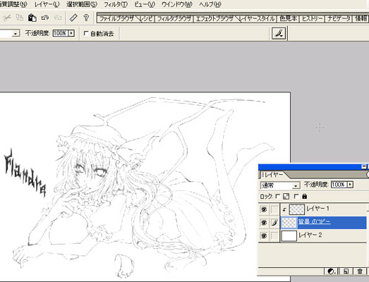Click the Flandre text on the canvas
The width and height of the screenshot is (369, 282).
[25, 173]
